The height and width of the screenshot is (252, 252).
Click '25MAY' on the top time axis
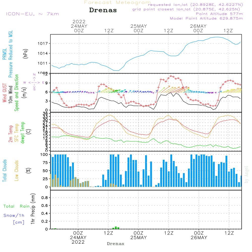139,26
